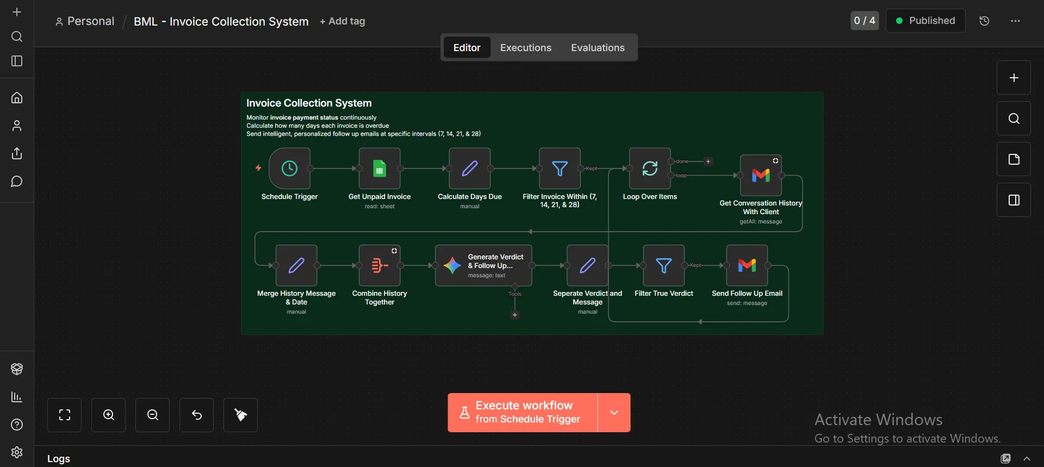Add a tool to Generate Verdict node
Viewport: 1044px width, 467px height.
[x=514, y=315]
